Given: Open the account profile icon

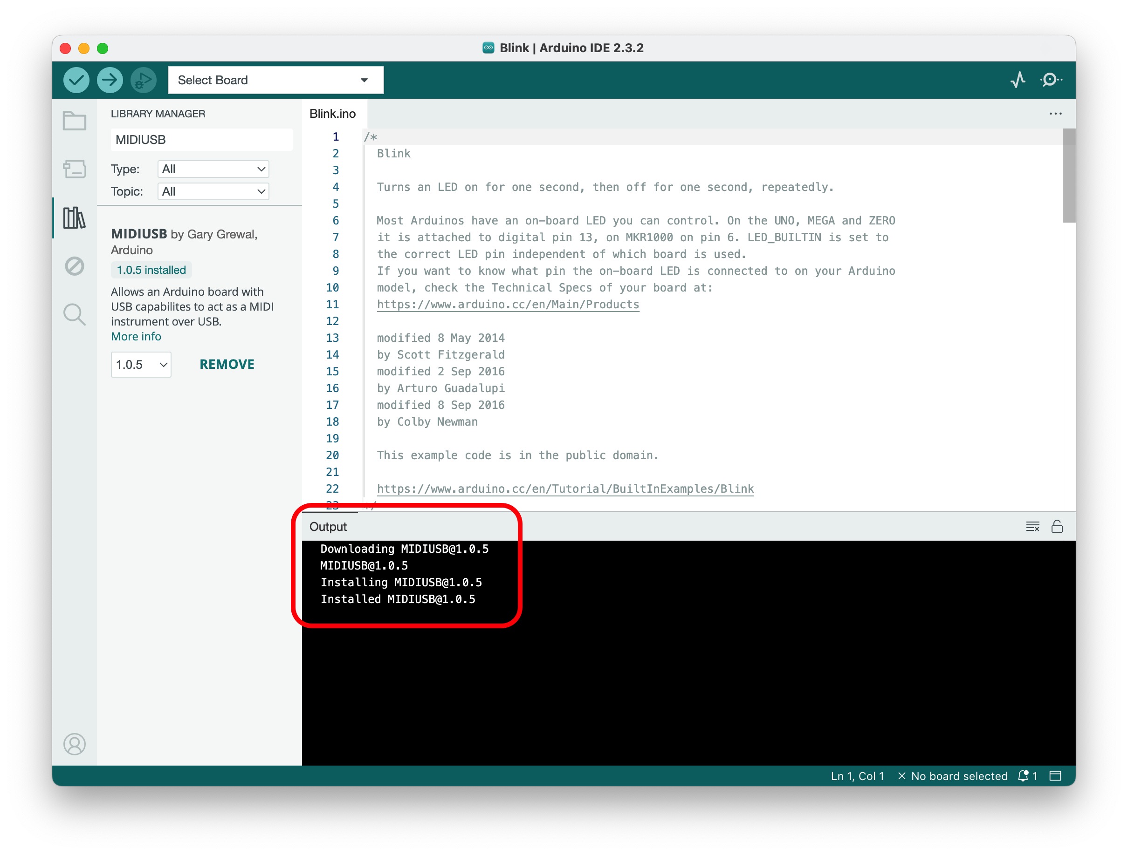Looking at the screenshot, I should (x=75, y=744).
